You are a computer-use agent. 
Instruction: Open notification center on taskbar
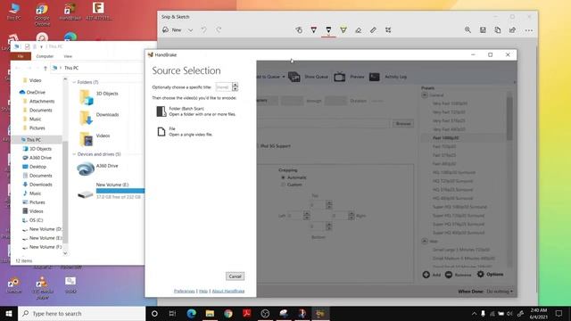click(559, 313)
